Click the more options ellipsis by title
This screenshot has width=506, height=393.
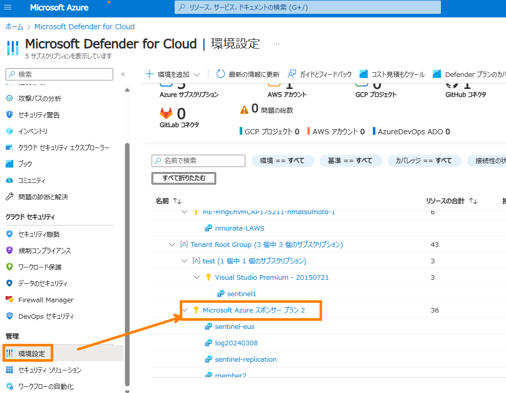277,44
